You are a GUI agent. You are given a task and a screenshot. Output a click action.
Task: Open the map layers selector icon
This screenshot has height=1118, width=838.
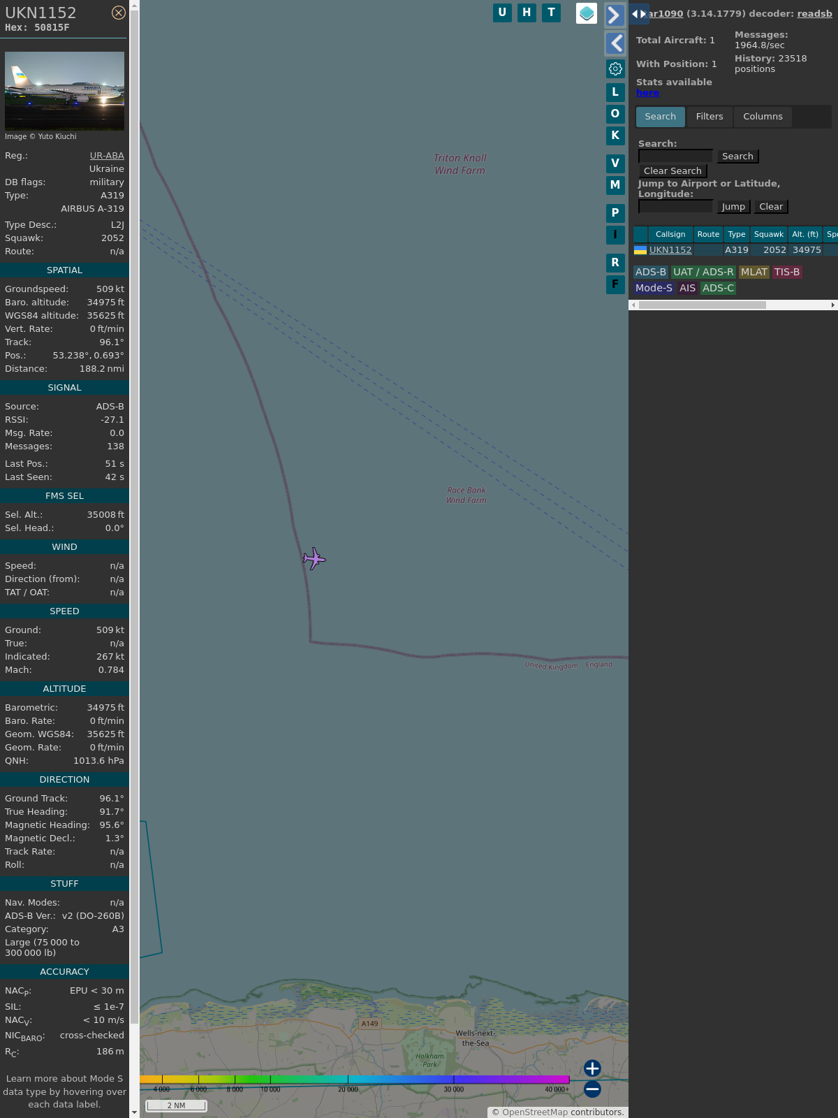(x=587, y=13)
